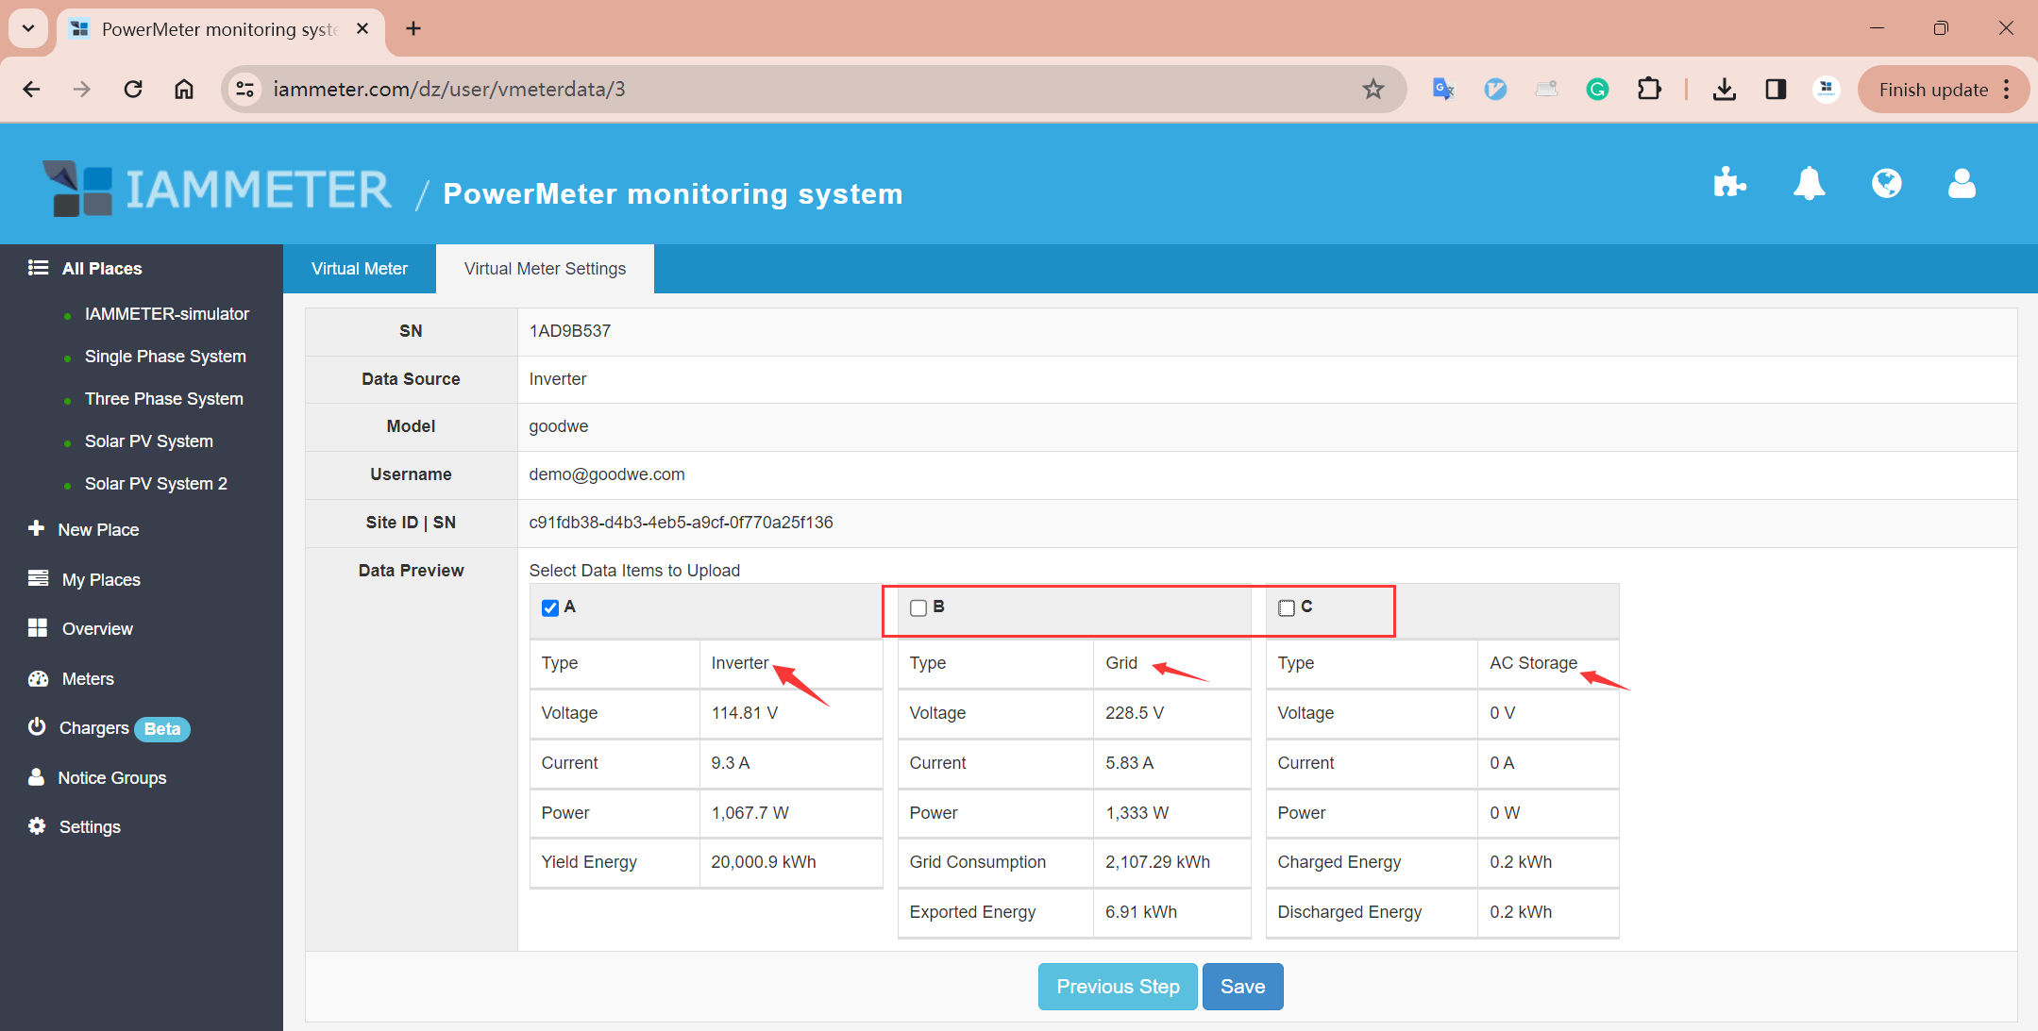2038x1031 pixels.
Task: Uncheck the A data item checkbox
Action: [x=550, y=608]
